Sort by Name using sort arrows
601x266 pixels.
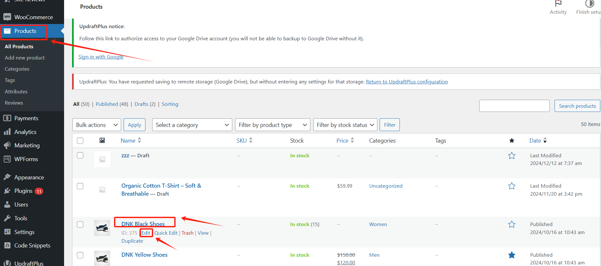139,140
